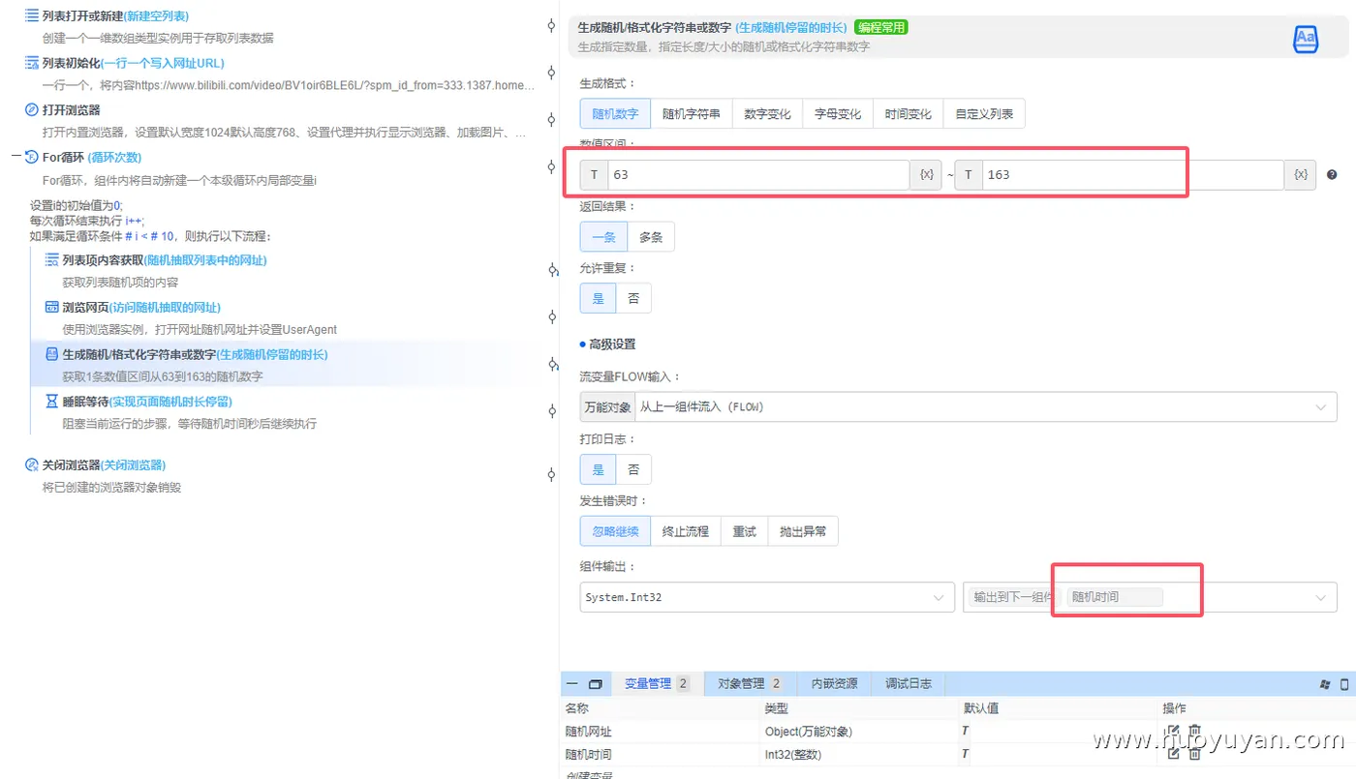Select 时间变化 generation format

pos(909,113)
